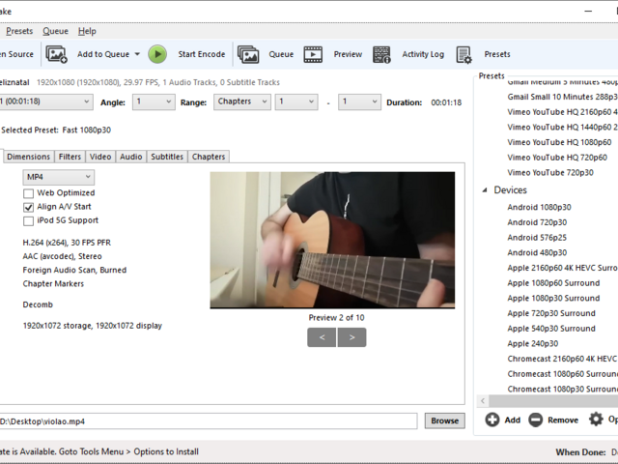Collapse the Devices preset group

(485, 190)
